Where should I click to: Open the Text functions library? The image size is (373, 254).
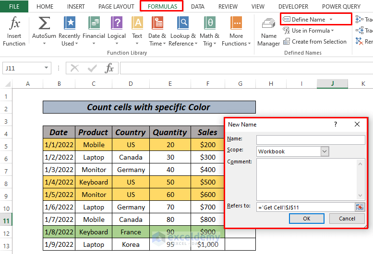click(137, 23)
